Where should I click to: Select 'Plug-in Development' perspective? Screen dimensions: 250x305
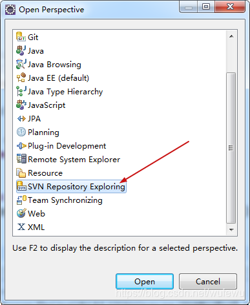(x=67, y=146)
